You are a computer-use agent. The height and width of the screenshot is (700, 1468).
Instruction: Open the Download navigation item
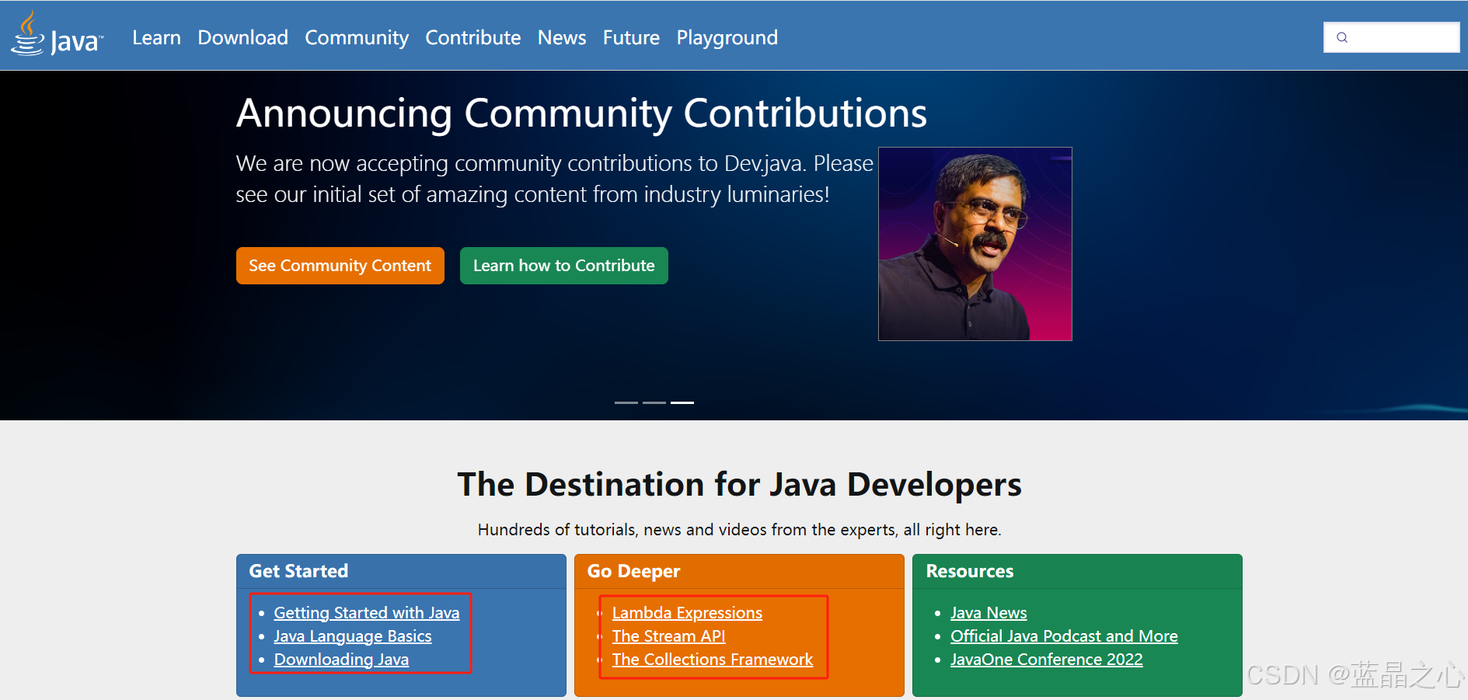coord(242,37)
